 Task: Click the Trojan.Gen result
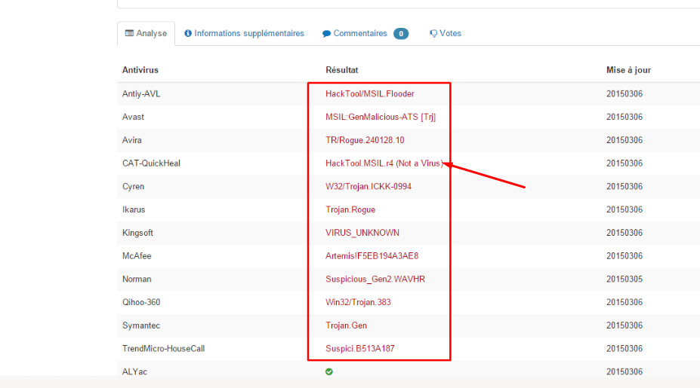[x=346, y=325]
